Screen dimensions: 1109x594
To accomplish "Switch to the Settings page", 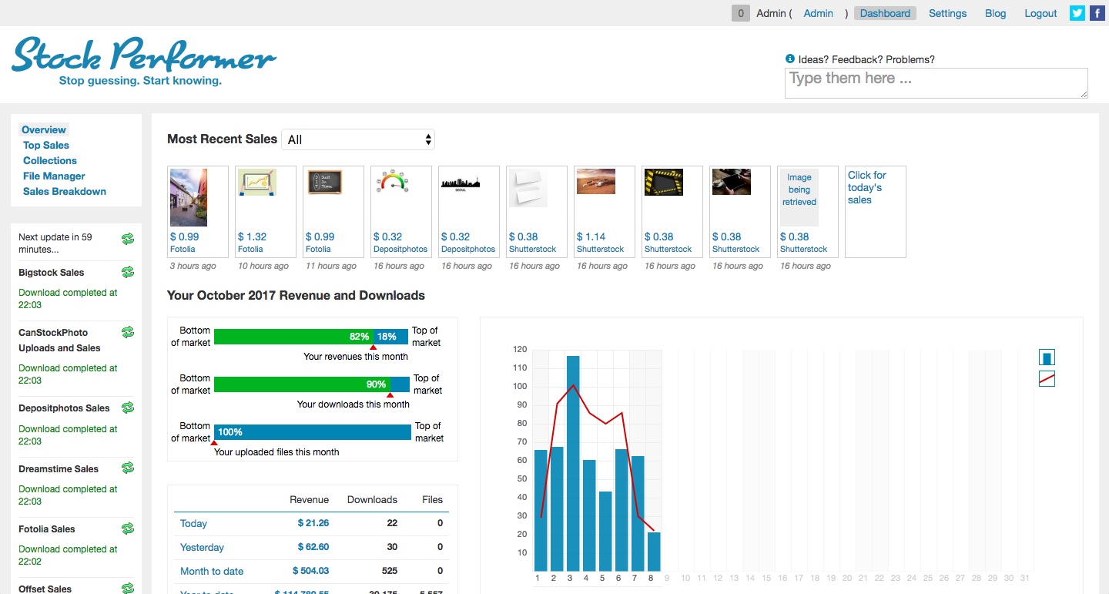I will click(x=947, y=13).
